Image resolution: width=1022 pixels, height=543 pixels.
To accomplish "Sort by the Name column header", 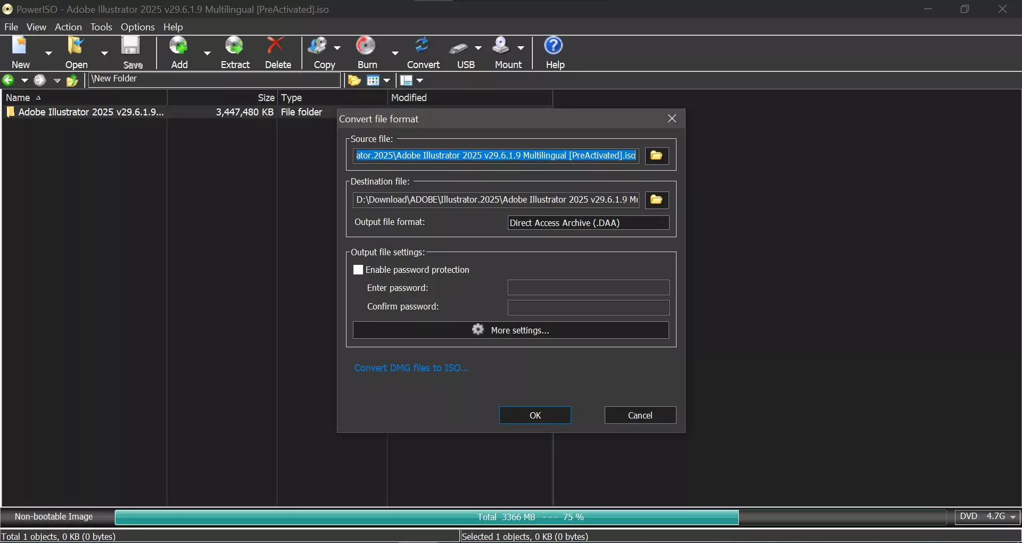I will 85,97.
